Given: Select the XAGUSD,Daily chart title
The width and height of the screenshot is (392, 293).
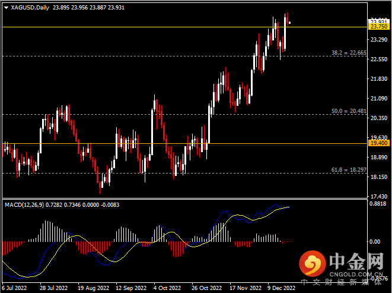Looking at the screenshot, I should click(x=30, y=7).
